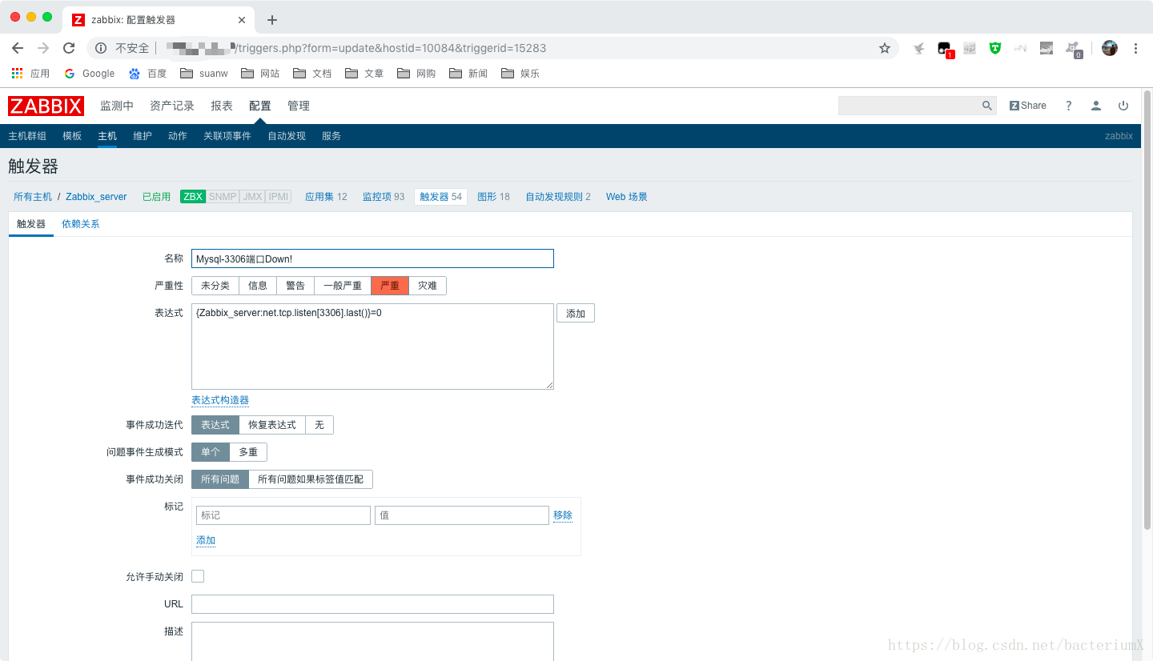Open the Zabbix Share link

pos(1028,106)
